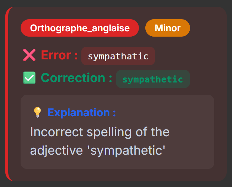Click the orange Minor severity badge
The height and width of the screenshot is (187, 232).
point(168,28)
